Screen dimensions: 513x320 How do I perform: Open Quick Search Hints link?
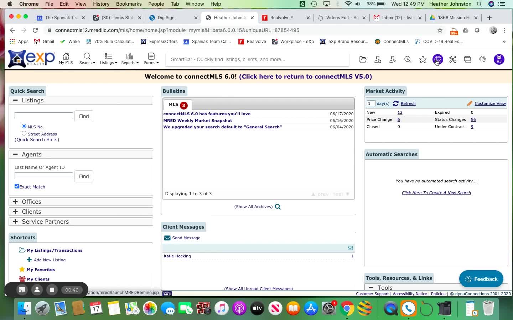coord(37,140)
